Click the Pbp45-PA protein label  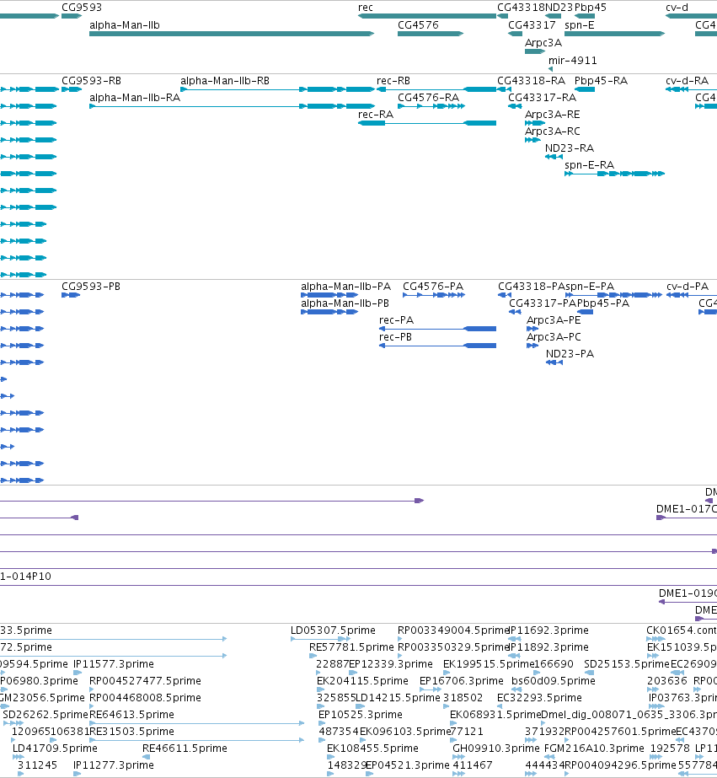603,303
